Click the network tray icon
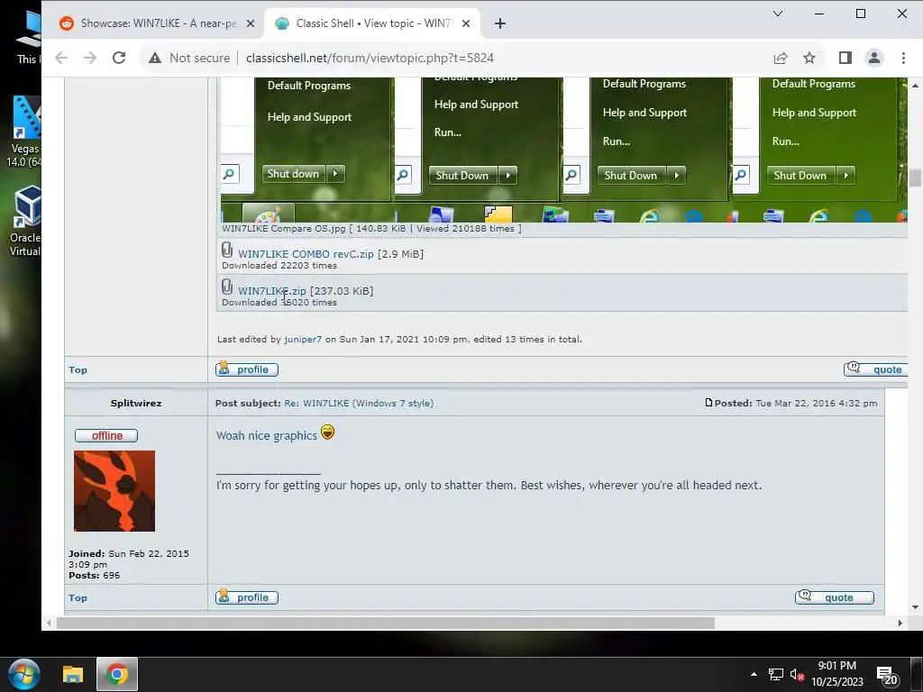The height and width of the screenshot is (692, 923). tap(776, 674)
